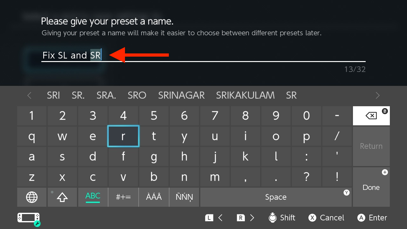Tap the y key
This screenshot has width=407, height=229.
click(x=184, y=136)
